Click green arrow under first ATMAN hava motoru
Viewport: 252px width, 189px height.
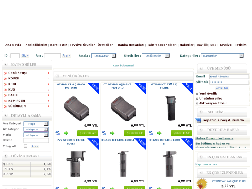pos(66,133)
